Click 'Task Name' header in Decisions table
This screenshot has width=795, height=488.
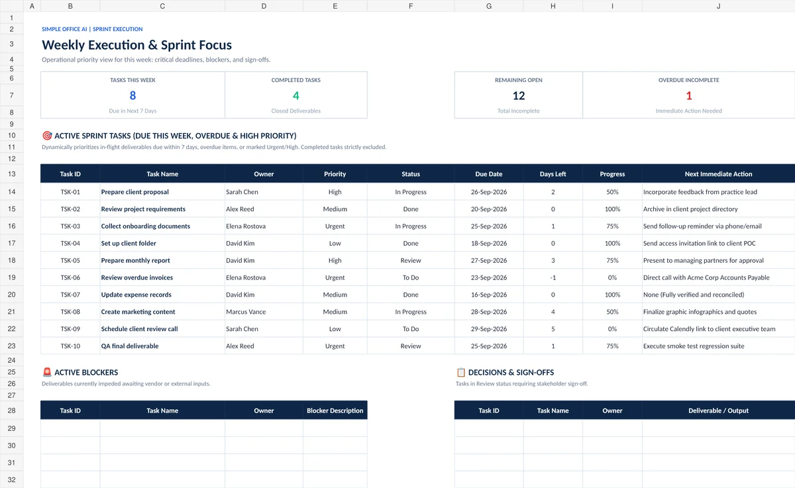(x=553, y=411)
